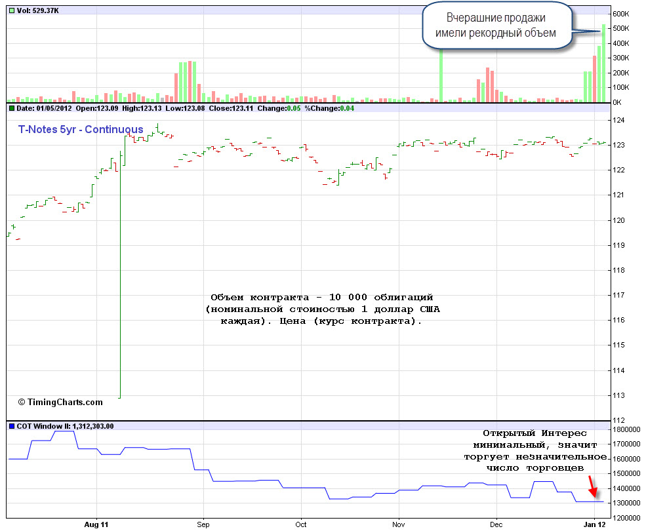Click the 1800000 open interest axis label
Viewport: 646px width, 531px height.
click(627, 430)
